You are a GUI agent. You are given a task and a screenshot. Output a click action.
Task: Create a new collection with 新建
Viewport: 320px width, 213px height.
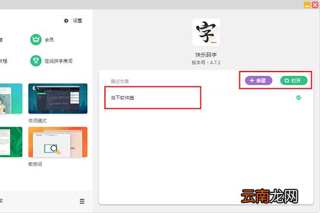coord(258,80)
